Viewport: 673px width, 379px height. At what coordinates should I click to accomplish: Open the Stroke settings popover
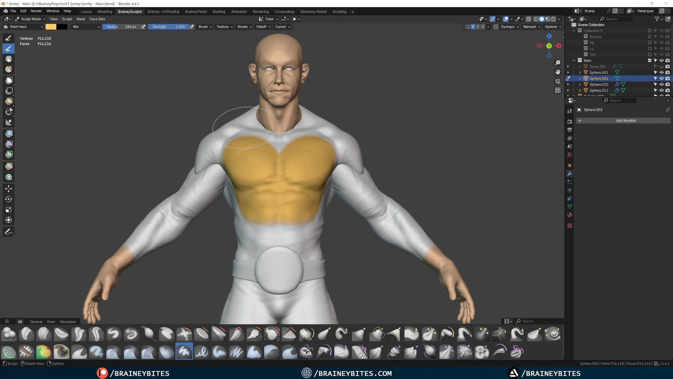click(244, 26)
